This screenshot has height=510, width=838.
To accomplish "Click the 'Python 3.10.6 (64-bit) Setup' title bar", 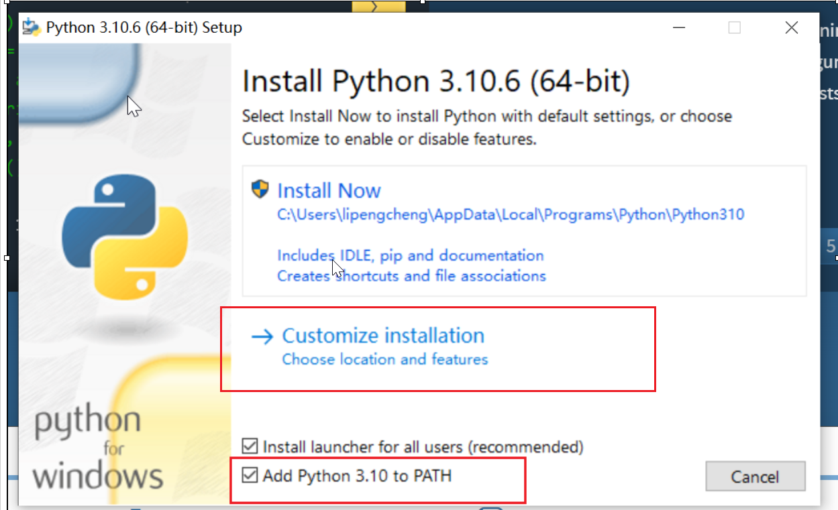I will coord(144,27).
